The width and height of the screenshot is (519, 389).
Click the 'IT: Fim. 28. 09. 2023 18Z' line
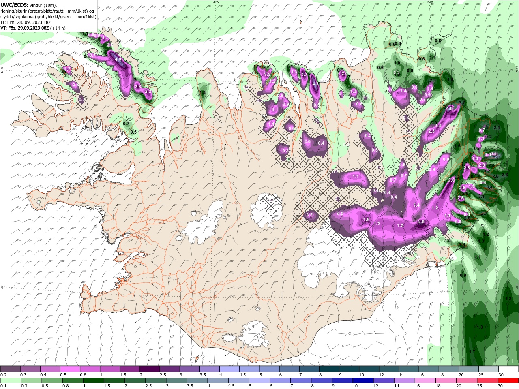click(x=25, y=22)
